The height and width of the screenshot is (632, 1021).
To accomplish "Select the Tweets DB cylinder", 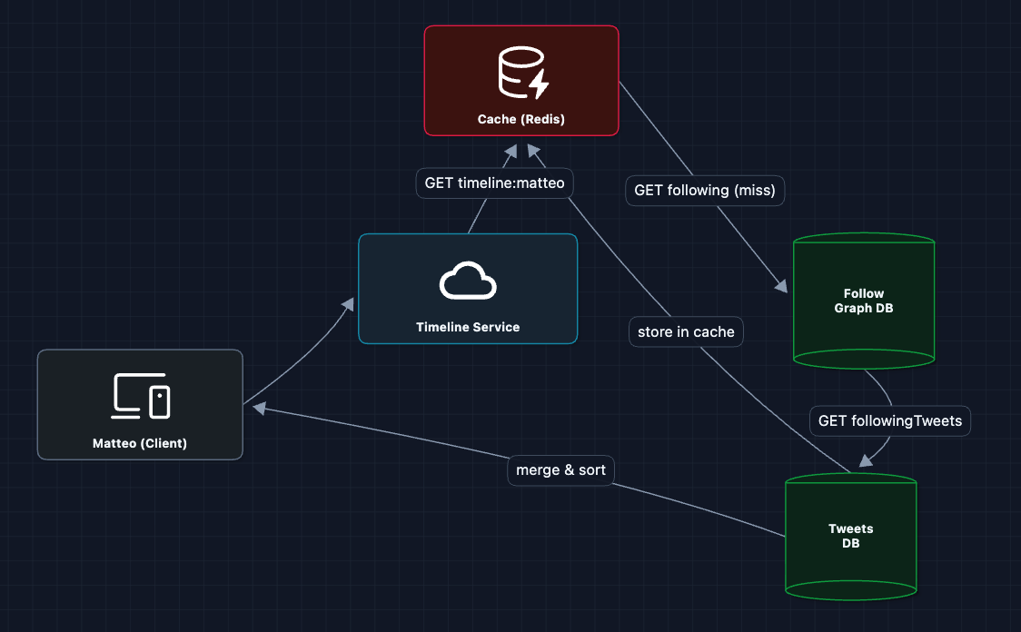I will (850, 536).
